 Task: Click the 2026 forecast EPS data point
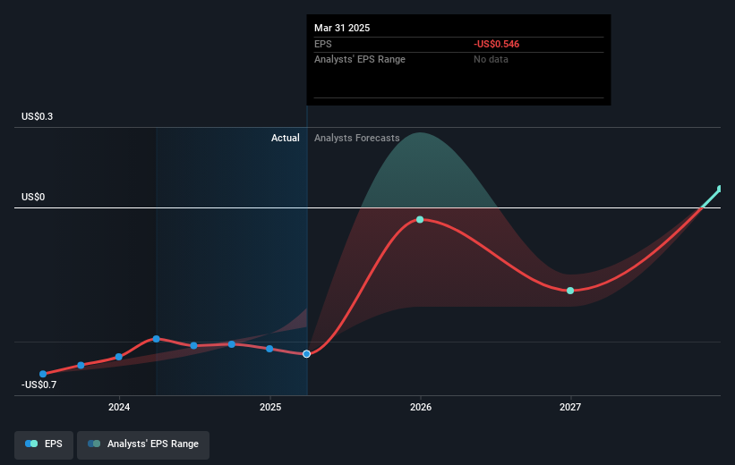pyautogui.click(x=420, y=220)
